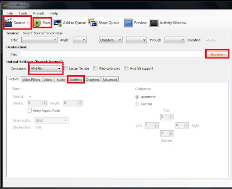Enable iPod 5G support checkbox
Image resolution: width=232 pixels, height=189 pixels.
126,68
